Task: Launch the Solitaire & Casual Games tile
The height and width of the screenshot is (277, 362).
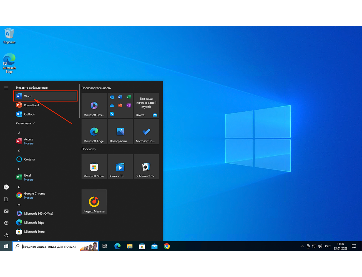Action: tap(146, 167)
